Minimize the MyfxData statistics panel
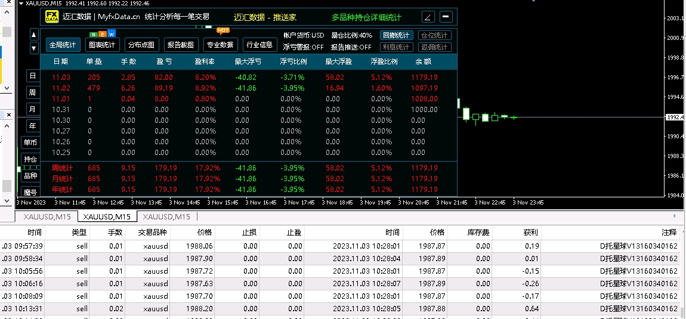 click(446, 17)
